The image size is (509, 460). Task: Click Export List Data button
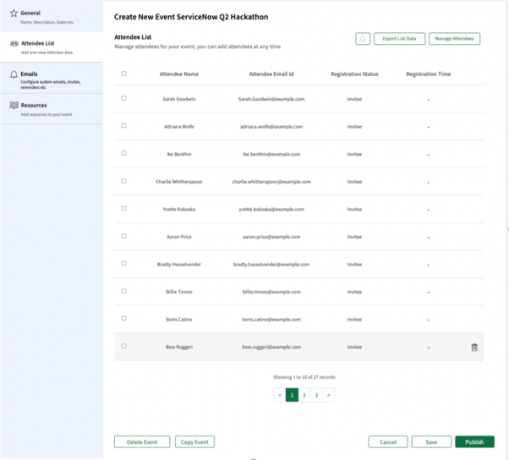[x=399, y=39]
